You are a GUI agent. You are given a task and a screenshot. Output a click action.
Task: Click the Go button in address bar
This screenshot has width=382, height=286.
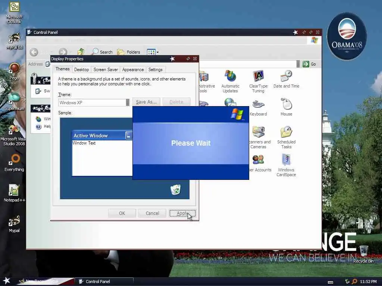click(309, 64)
